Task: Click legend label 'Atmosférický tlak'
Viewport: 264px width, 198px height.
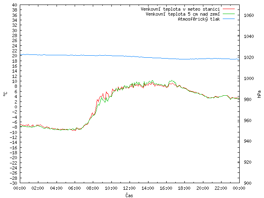Action: (x=199, y=19)
